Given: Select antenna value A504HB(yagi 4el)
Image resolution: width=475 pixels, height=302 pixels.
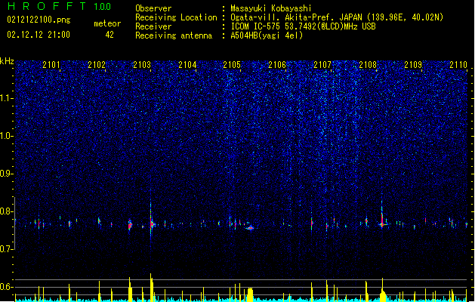Looking at the screenshot, I should pyautogui.click(x=267, y=35).
